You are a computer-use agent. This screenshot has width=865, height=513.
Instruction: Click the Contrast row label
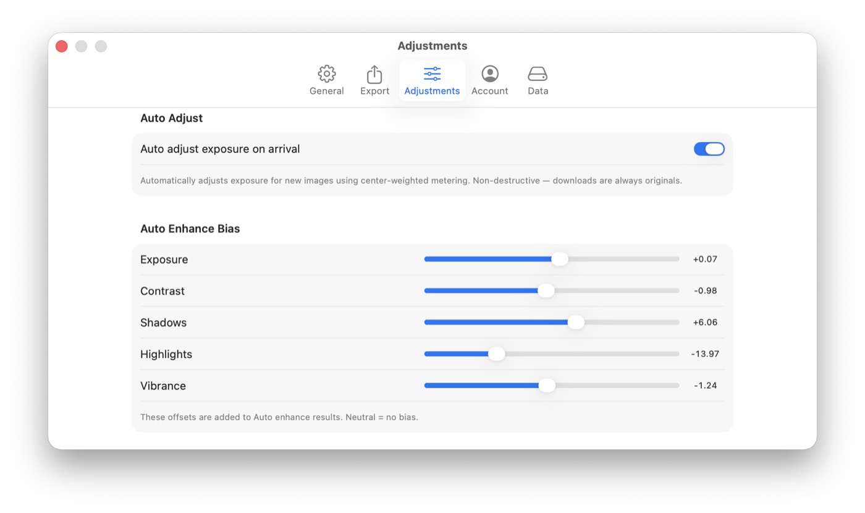click(x=162, y=291)
